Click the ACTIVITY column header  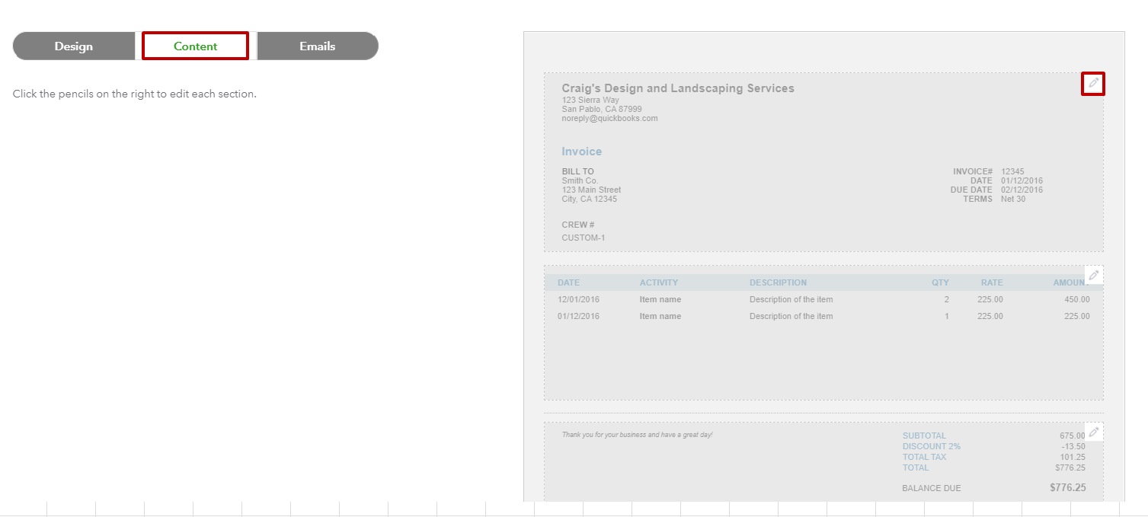658,282
